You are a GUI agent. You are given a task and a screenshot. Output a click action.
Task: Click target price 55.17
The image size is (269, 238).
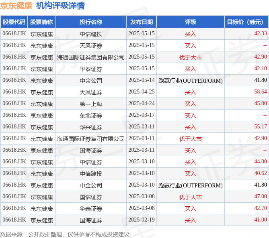[x=261, y=126]
